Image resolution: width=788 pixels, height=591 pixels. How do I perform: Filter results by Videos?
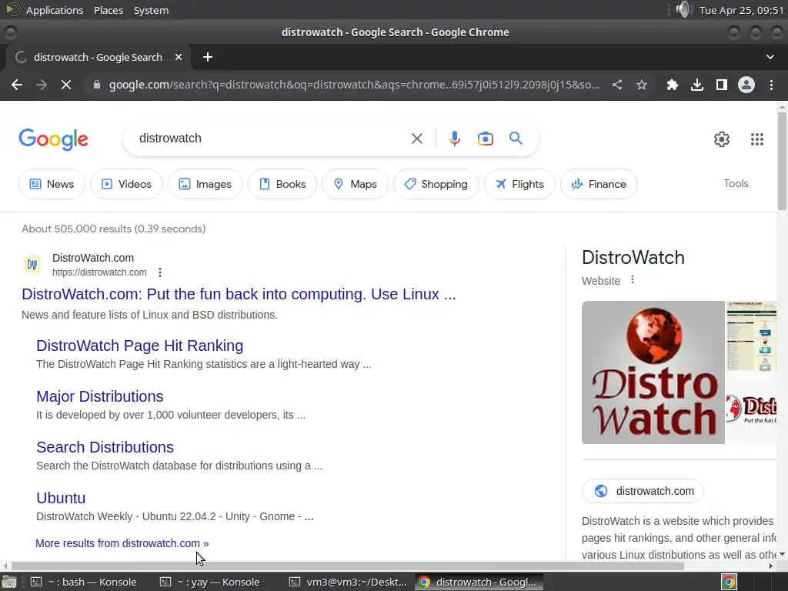(x=127, y=184)
